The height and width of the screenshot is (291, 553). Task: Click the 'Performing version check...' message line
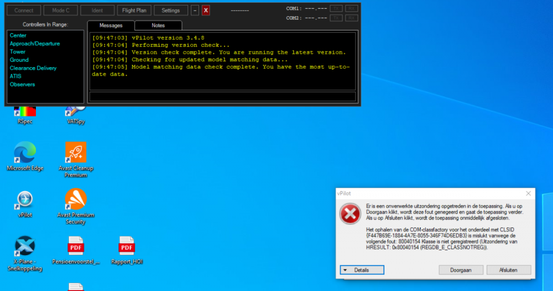click(161, 45)
